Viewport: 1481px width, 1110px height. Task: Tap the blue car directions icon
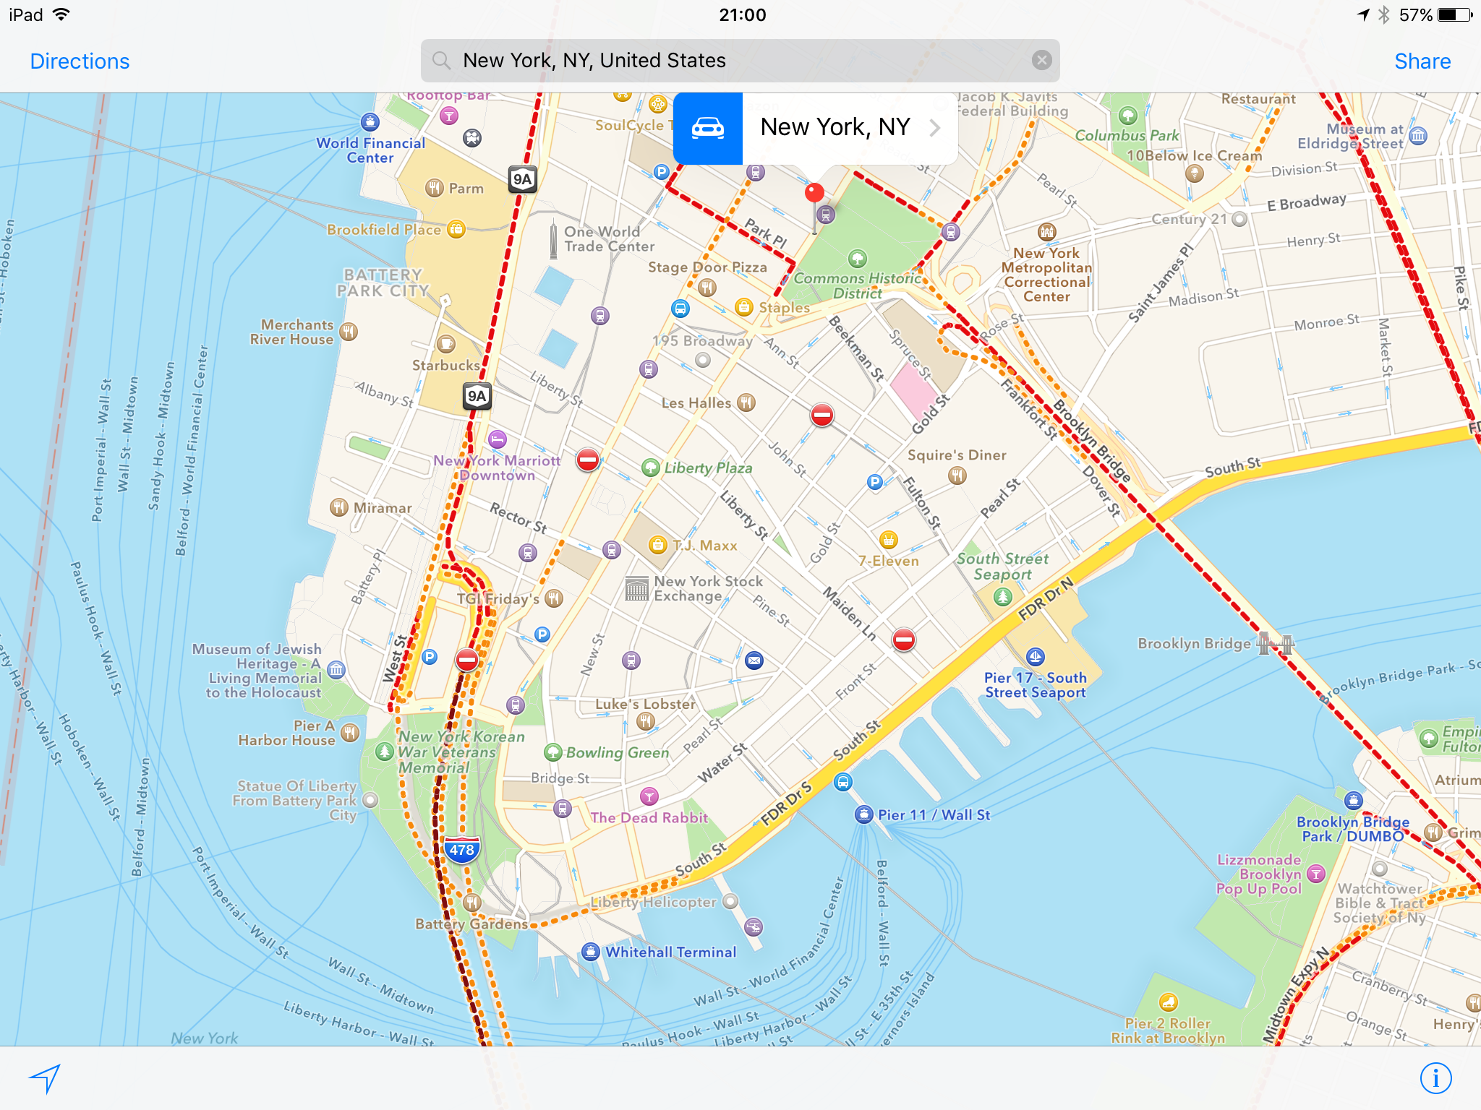click(x=707, y=129)
